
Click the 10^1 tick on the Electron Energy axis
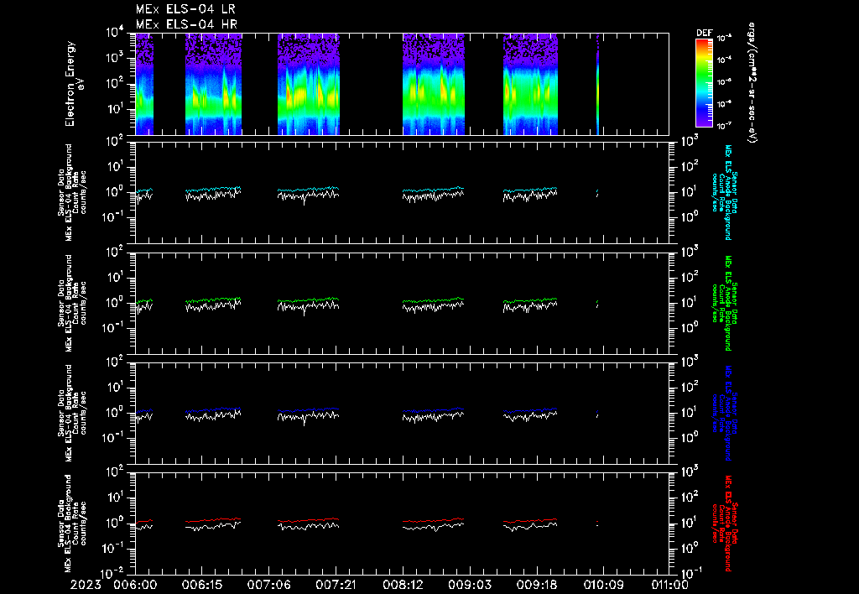116,109
